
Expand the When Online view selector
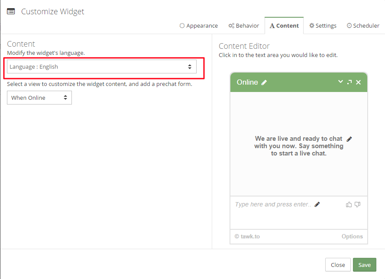tap(39, 98)
